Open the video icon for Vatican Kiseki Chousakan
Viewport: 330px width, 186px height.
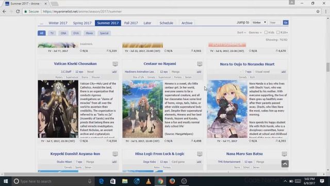pyautogui.click(x=115, y=64)
